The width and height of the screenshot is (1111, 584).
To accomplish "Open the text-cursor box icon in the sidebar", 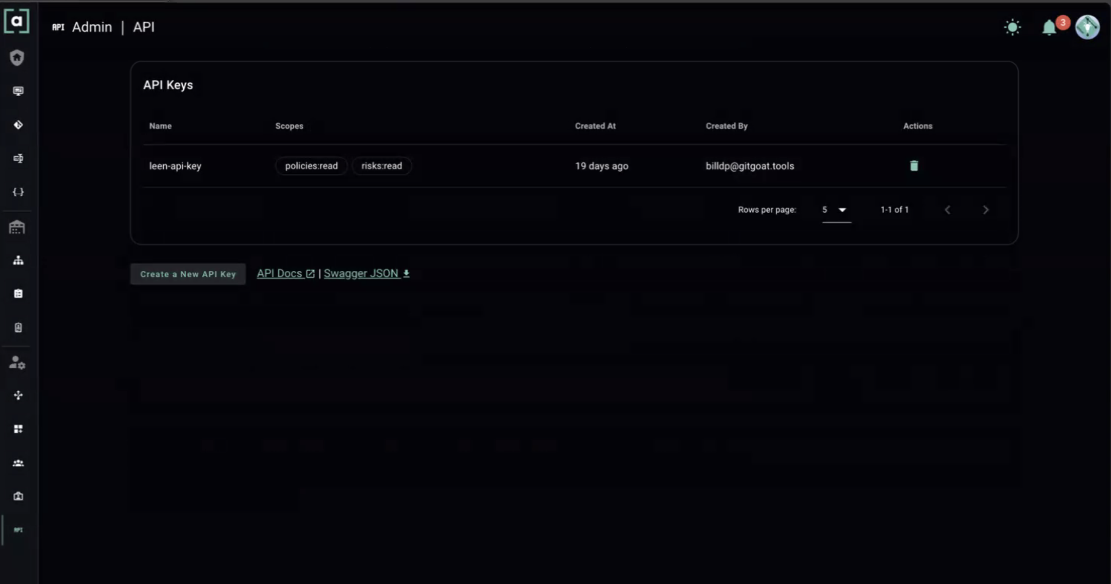I will point(18,158).
